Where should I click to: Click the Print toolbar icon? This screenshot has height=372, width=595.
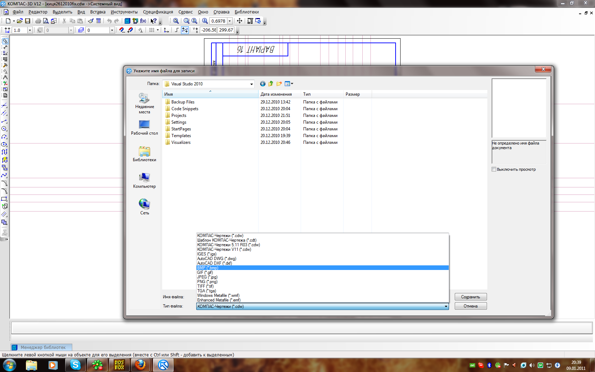38,21
